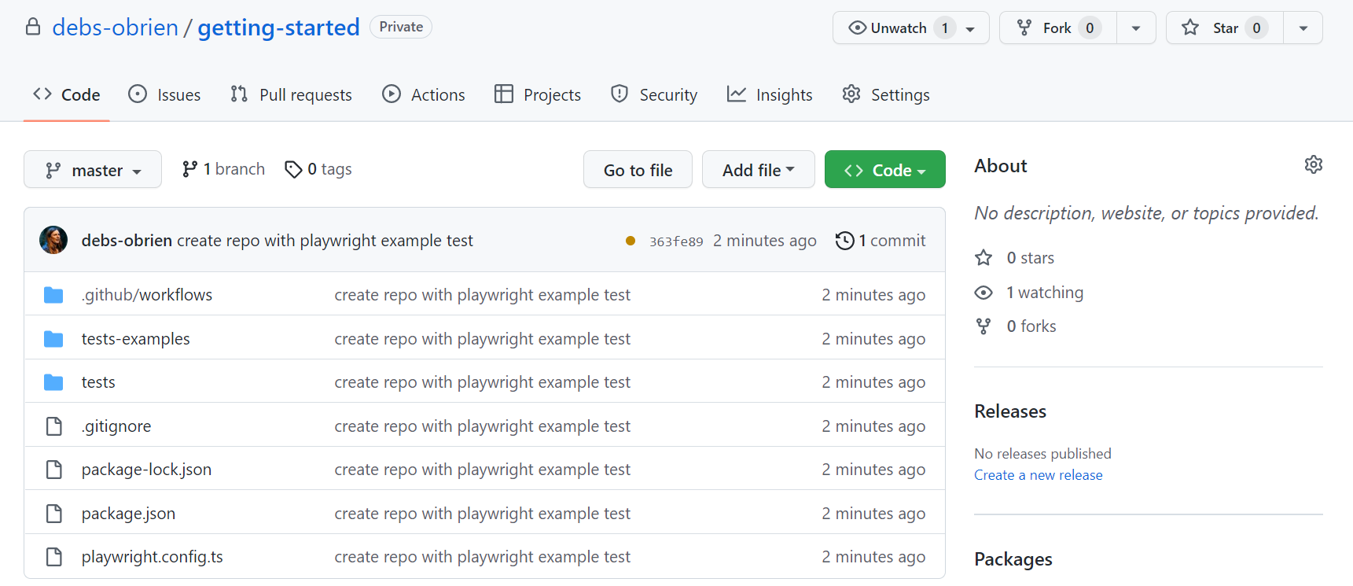
Task: Open the repository Settings tab
Action: [x=886, y=94]
